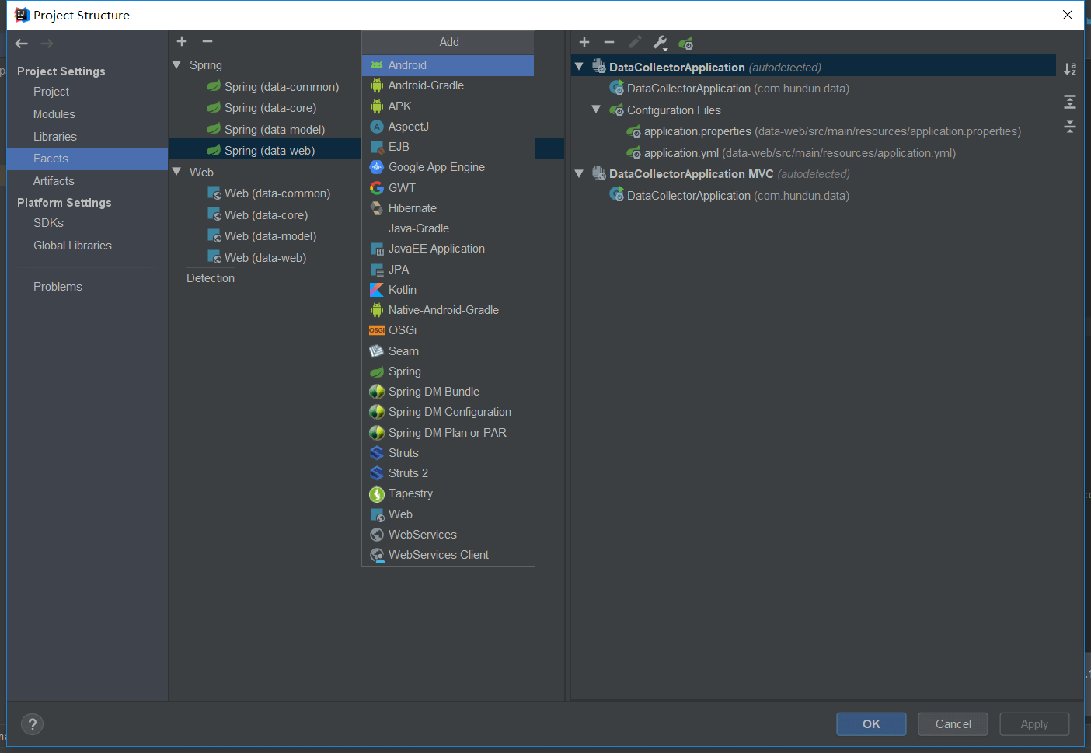
Task: Remove Spring context via right panel minus
Action: click(x=609, y=42)
